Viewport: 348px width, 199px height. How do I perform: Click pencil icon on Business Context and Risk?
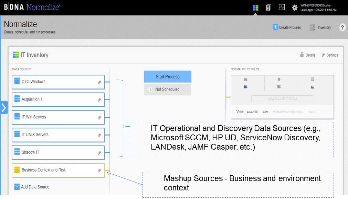pyautogui.click(x=99, y=171)
